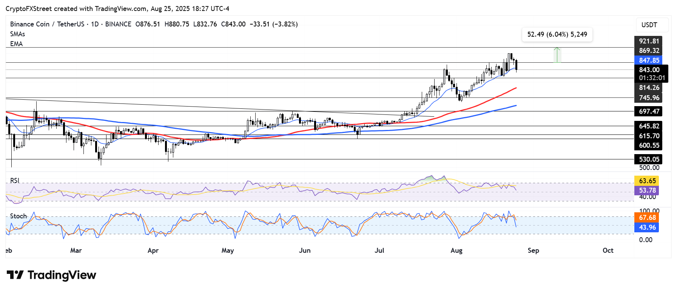Click the Sep label on time axis
Image resolution: width=677 pixels, height=292 pixels.
533,250
